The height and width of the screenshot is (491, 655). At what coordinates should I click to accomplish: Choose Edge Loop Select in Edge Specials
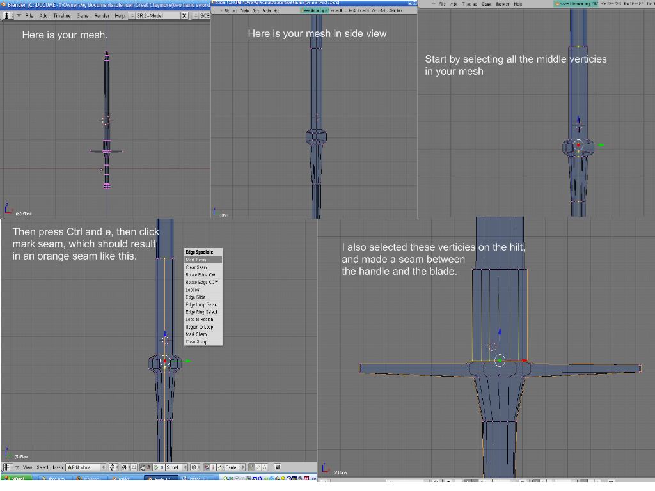coord(203,304)
